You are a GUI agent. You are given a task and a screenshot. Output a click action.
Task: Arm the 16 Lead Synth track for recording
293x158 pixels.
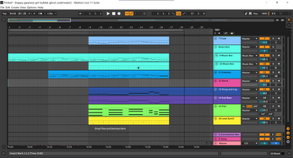coord(278,119)
